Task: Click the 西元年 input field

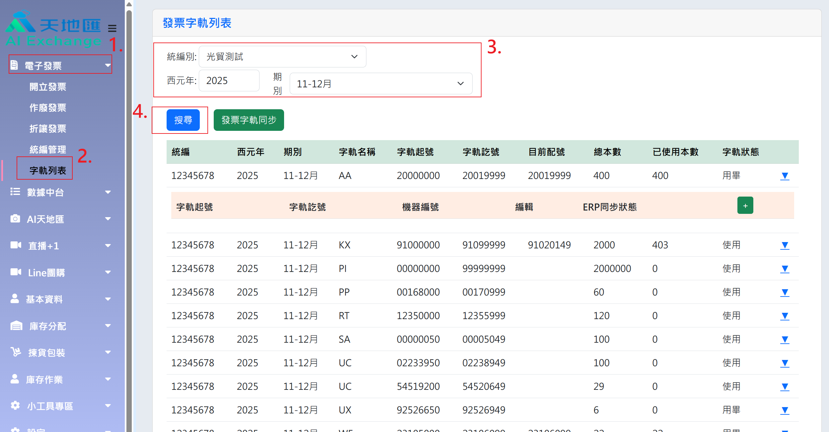Action: point(229,81)
